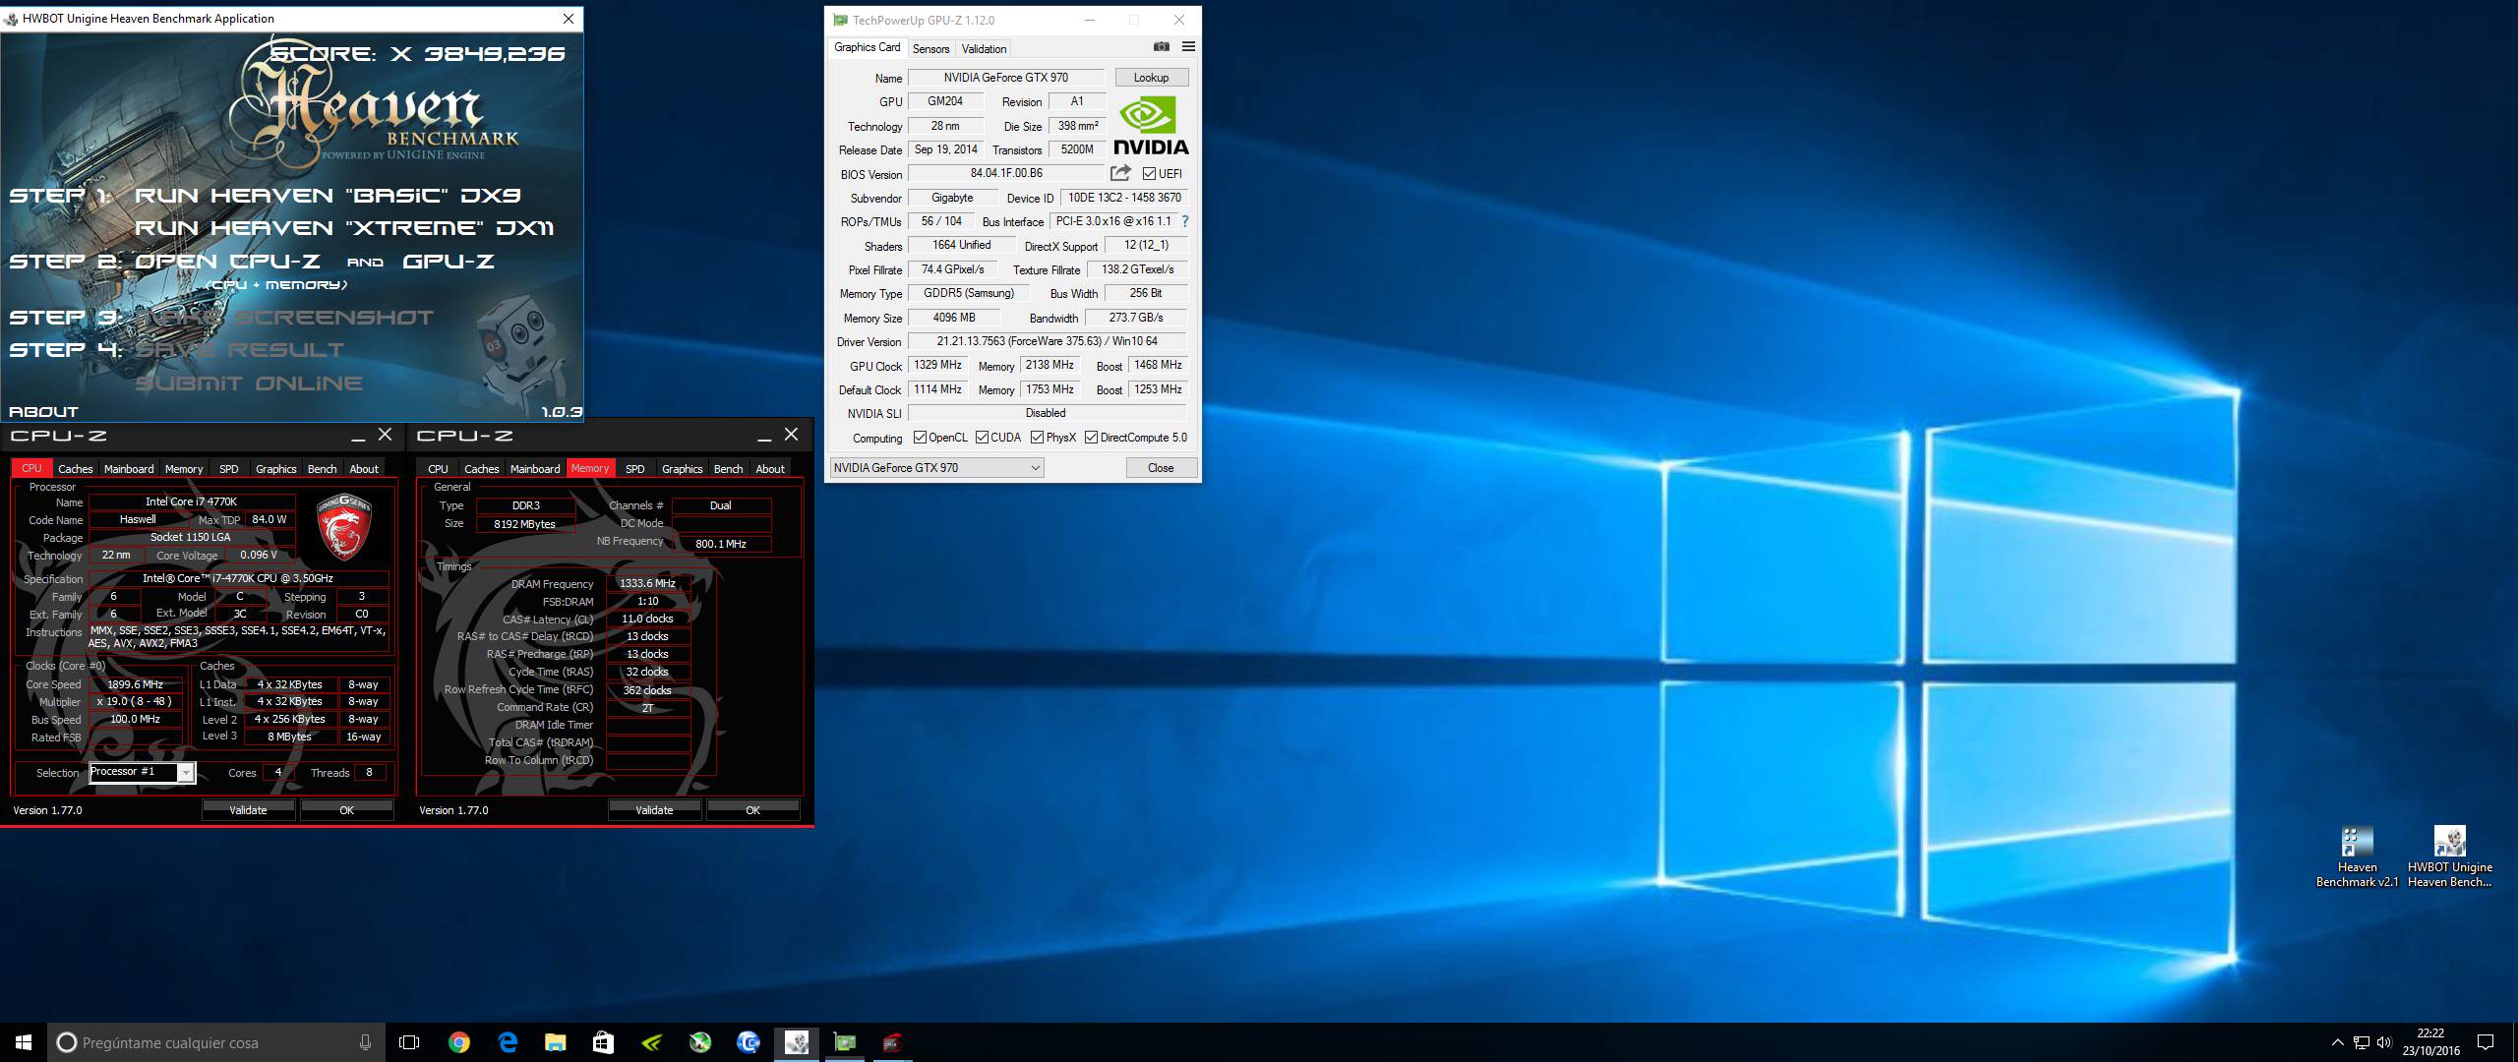
Task: Click the volume speaker icon in system tray
Action: pos(2384,1042)
